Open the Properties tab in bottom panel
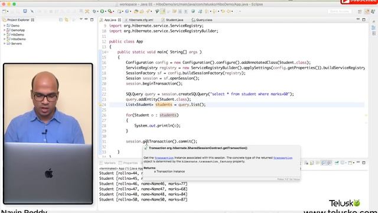The height and width of the screenshot is (213, 378). 128,163
